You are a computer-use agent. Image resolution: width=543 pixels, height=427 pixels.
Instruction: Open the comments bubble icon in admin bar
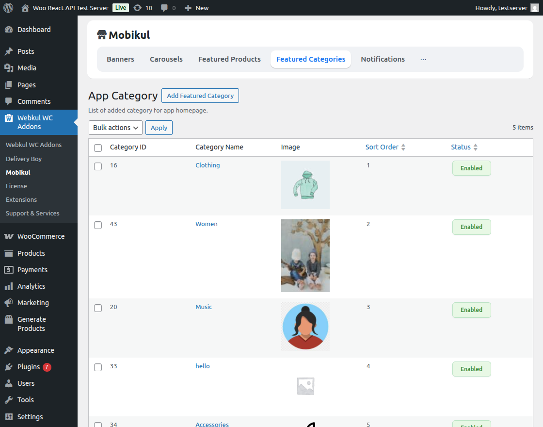click(165, 8)
